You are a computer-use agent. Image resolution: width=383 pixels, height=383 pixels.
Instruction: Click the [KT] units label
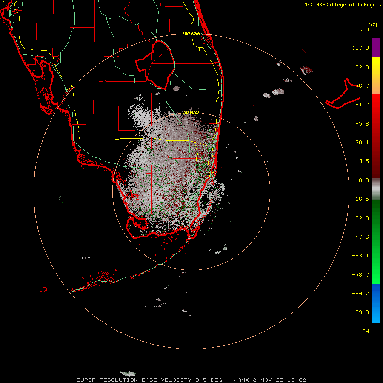coord(363,29)
